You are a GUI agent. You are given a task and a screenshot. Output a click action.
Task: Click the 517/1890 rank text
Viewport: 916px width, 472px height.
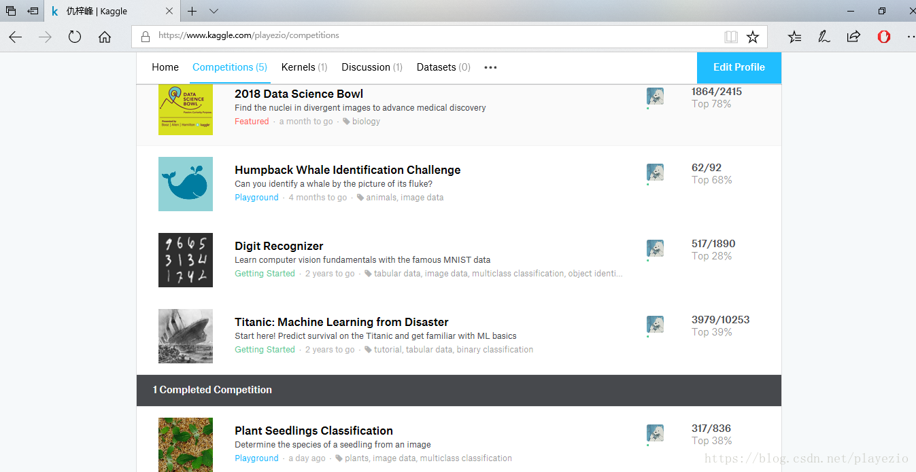point(713,244)
